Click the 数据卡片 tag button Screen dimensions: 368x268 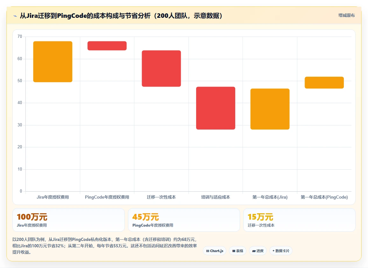click(281, 251)
